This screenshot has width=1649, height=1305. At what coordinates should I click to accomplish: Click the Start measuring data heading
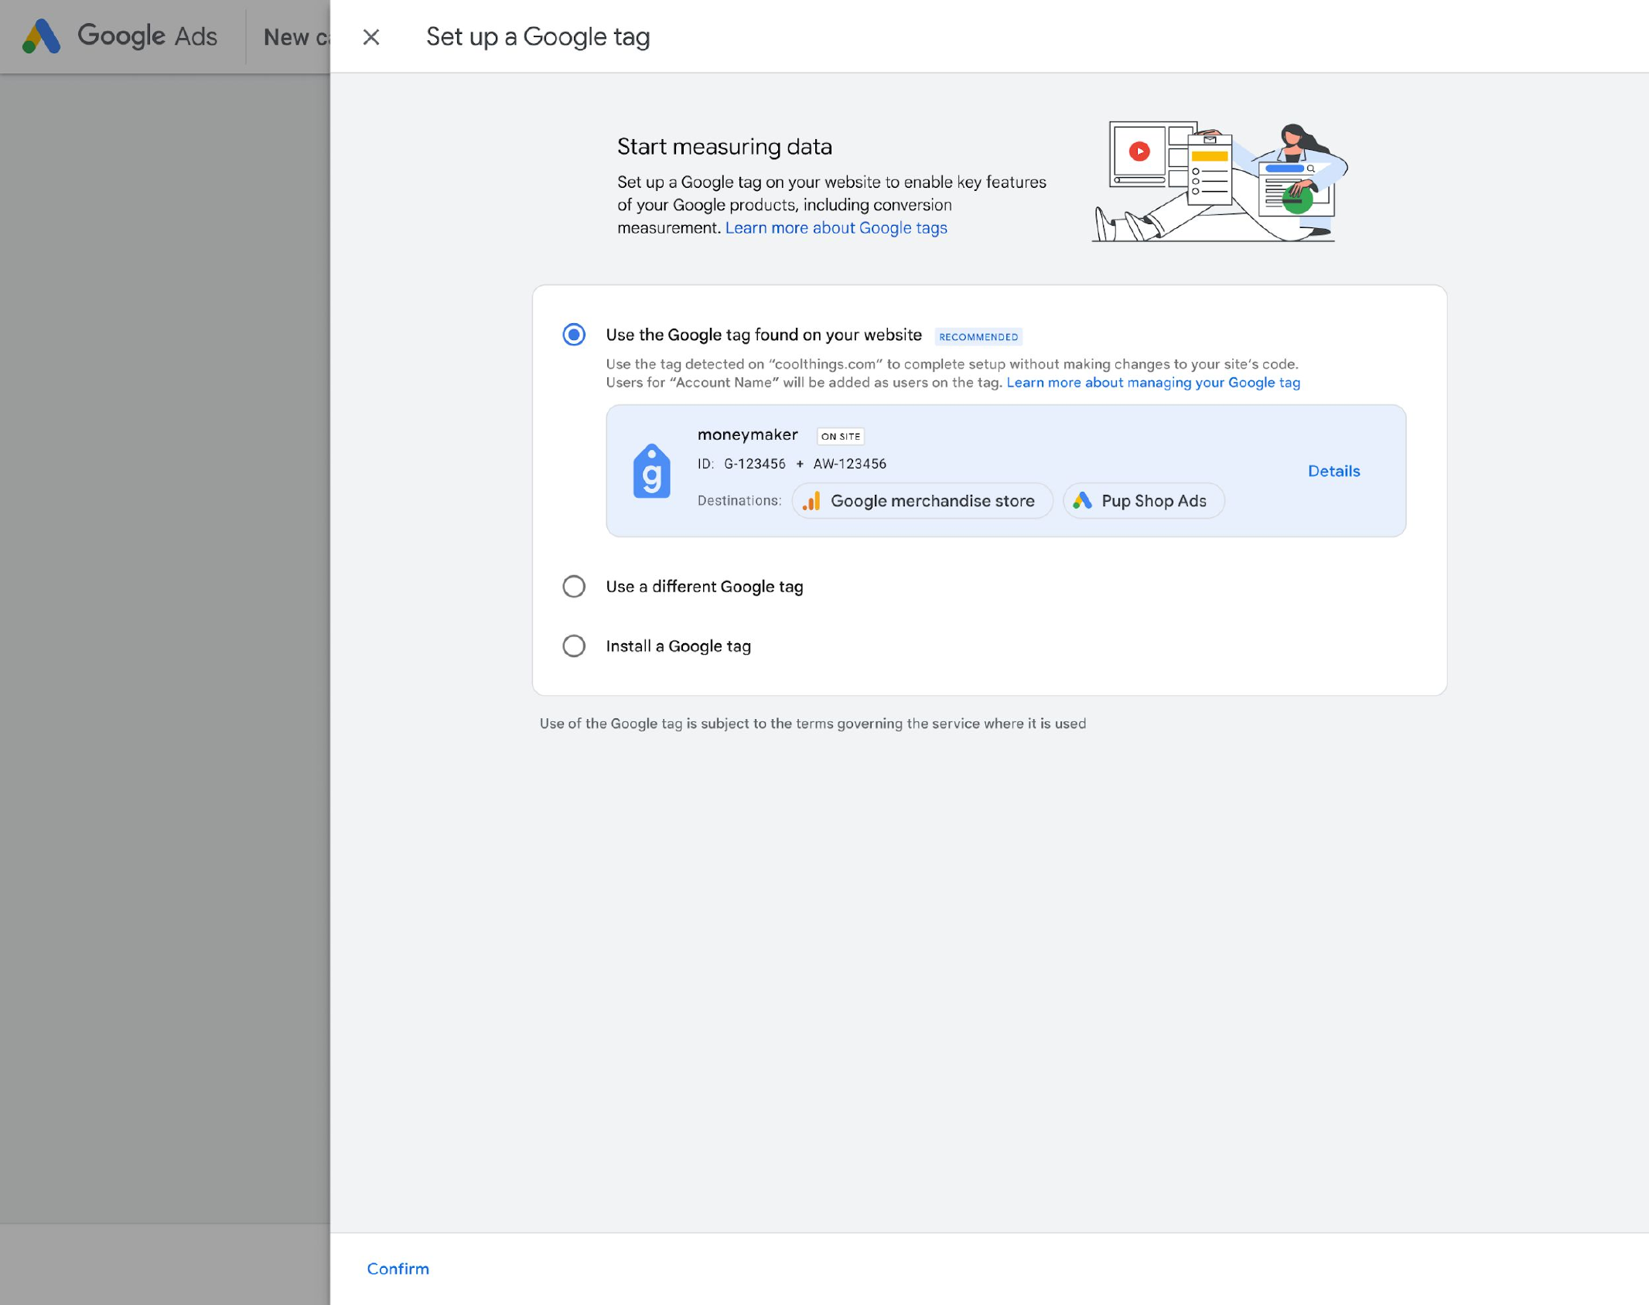click(725, 147)
